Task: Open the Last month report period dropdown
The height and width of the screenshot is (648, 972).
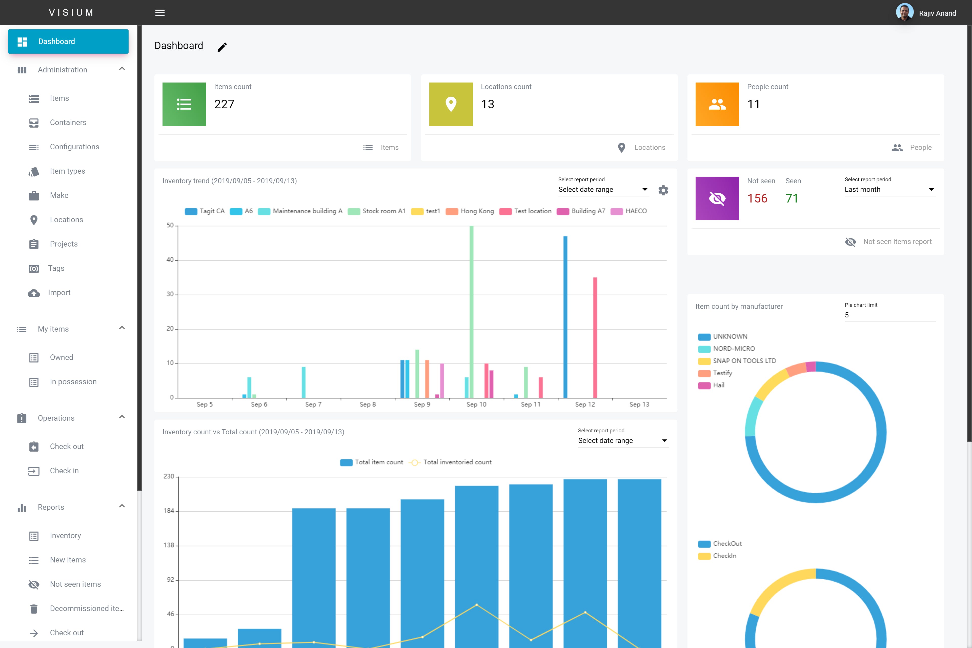Action: click(890, 190)
